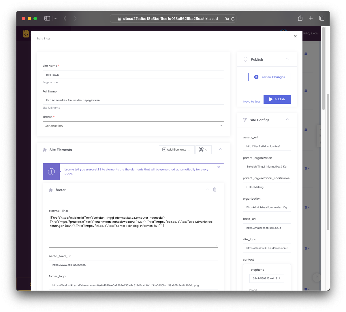346x312 pixels.
Task: Click the Preview Changes button
Action: 269,77
